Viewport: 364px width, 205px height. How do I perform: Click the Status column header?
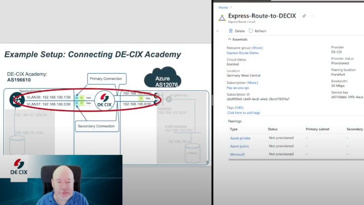pos(272,129)
